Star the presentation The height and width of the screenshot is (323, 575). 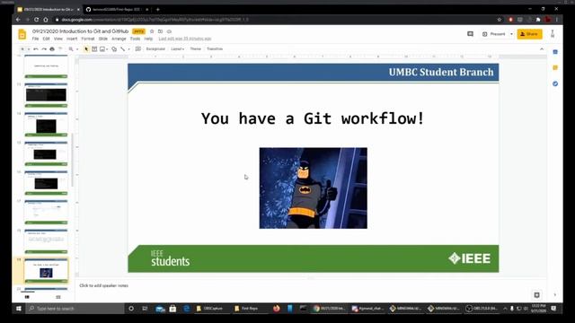click(x=152, y=31)
